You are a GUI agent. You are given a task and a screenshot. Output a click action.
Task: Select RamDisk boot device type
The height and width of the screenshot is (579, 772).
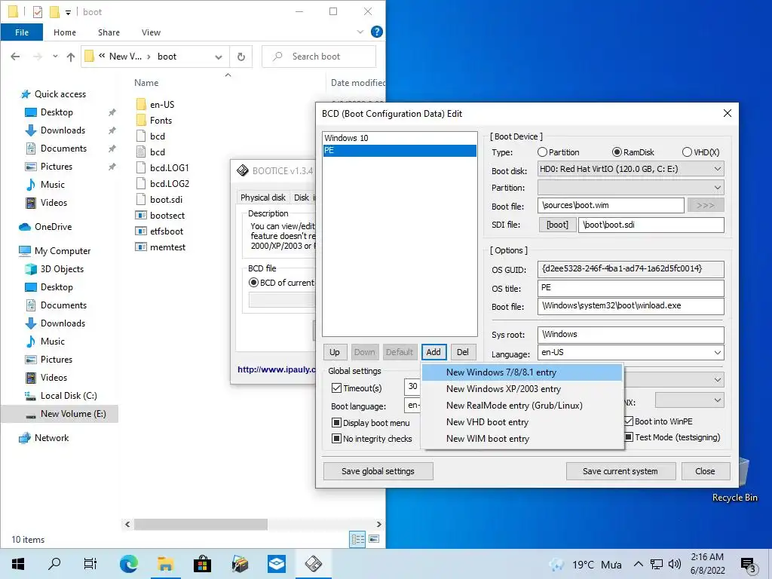tap(617, 152)
